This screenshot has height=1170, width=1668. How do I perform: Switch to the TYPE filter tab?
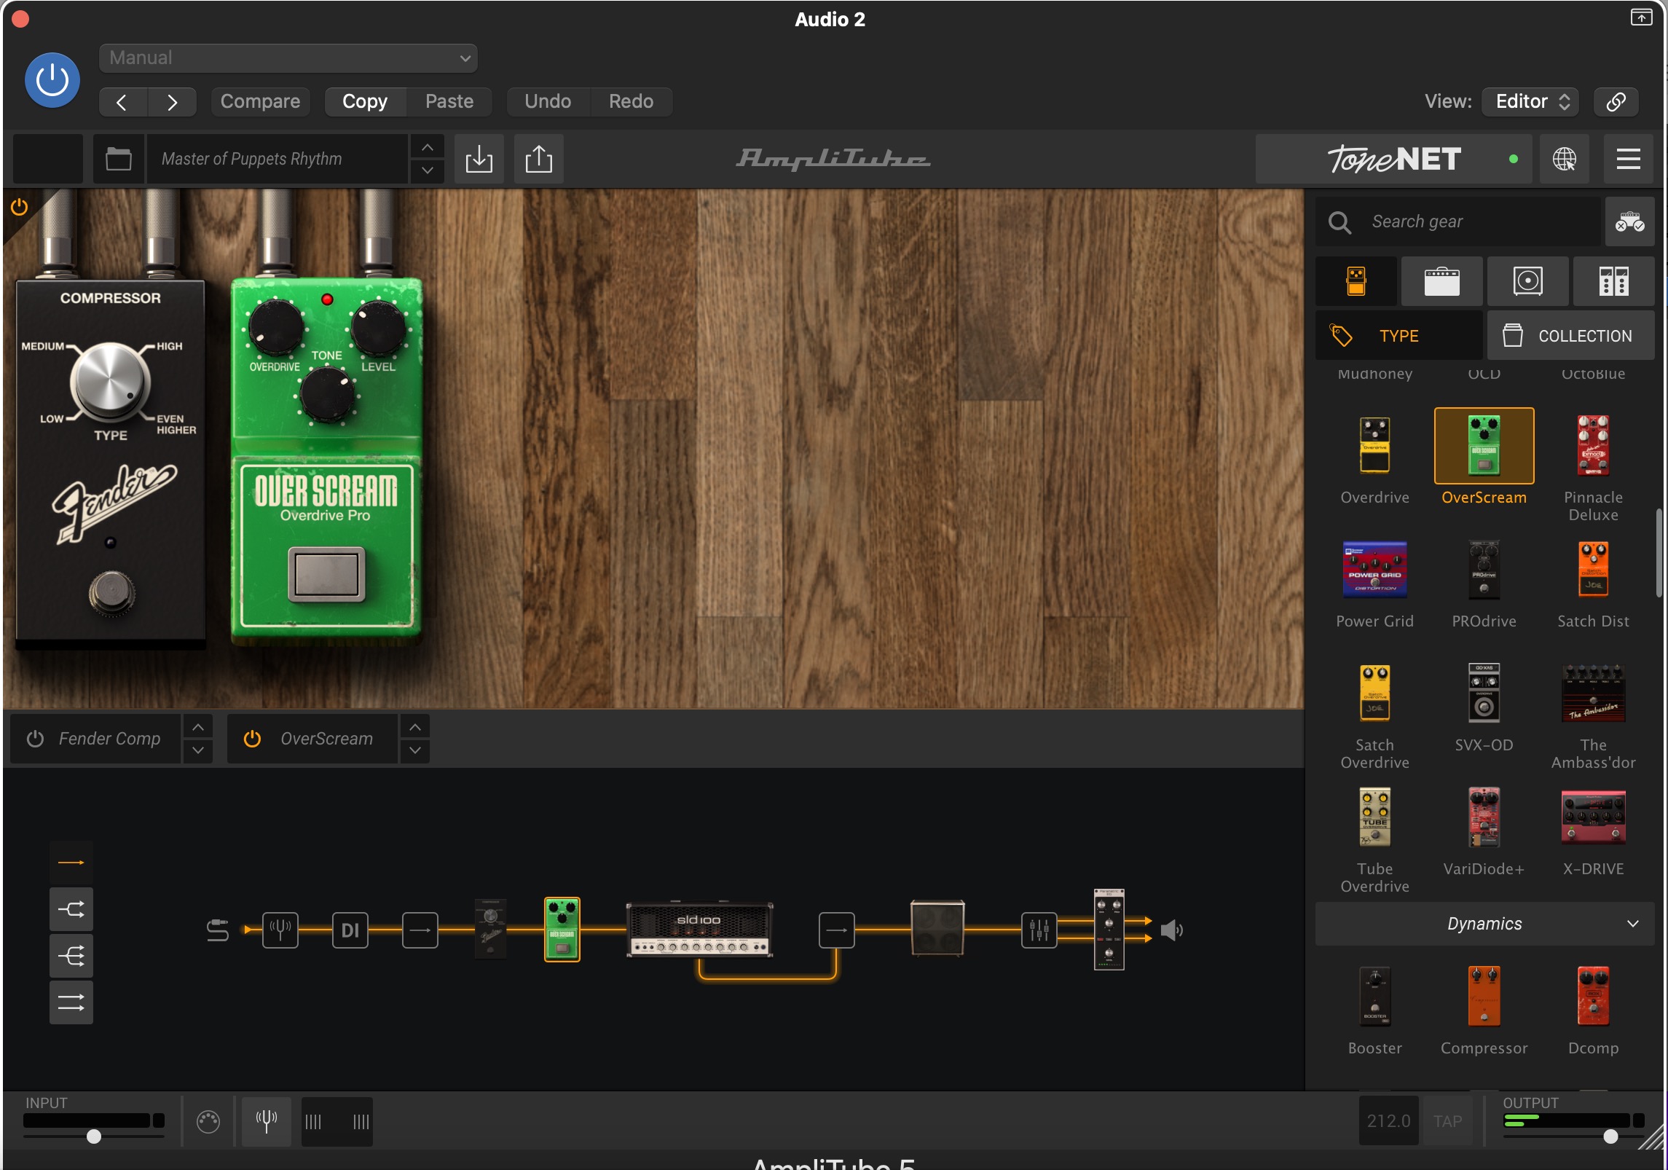(1398, 336)
